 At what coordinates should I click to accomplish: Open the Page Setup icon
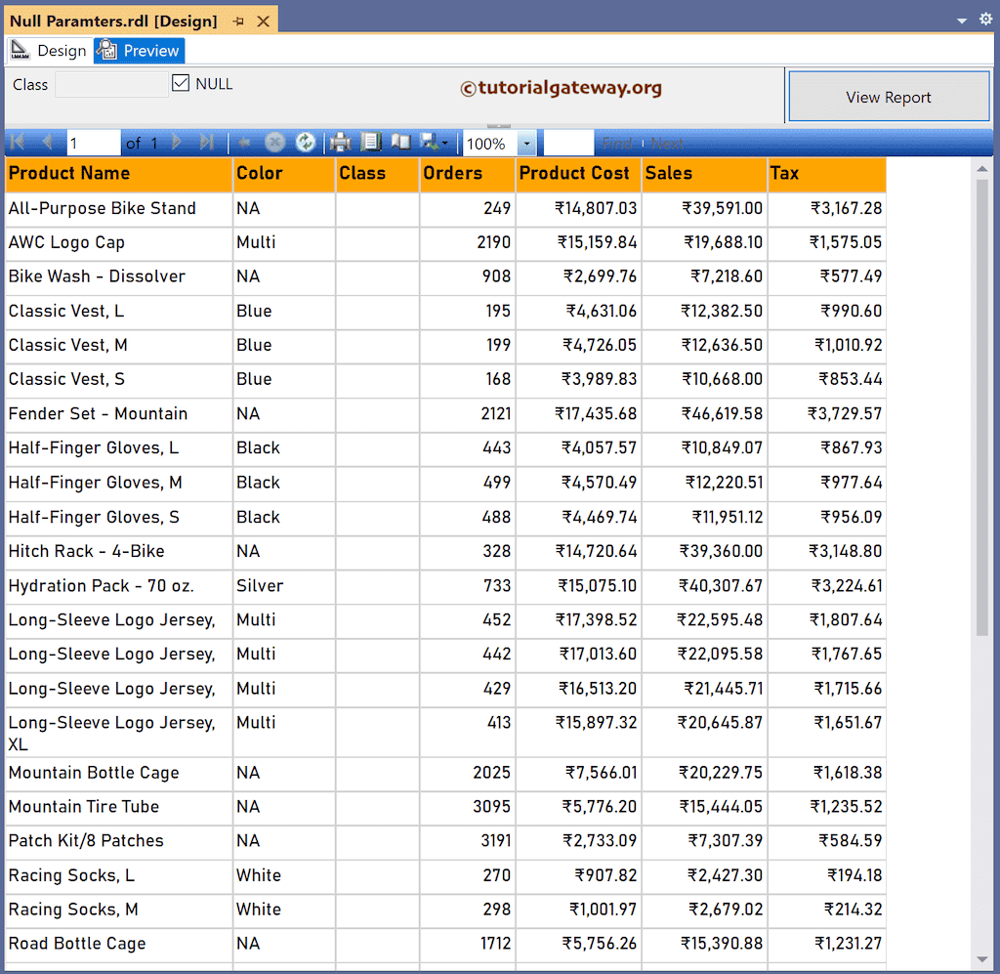pos(400,143)
